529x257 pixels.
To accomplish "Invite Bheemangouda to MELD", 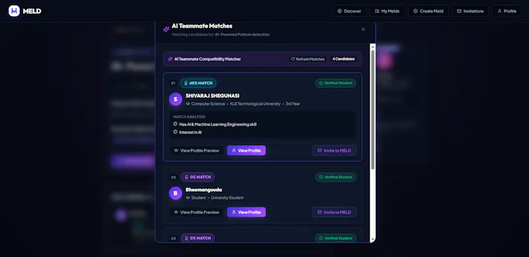I will (334, 212).
